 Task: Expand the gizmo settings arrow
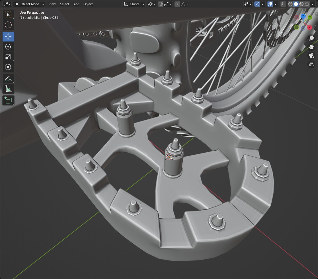[x=263, y=4]
